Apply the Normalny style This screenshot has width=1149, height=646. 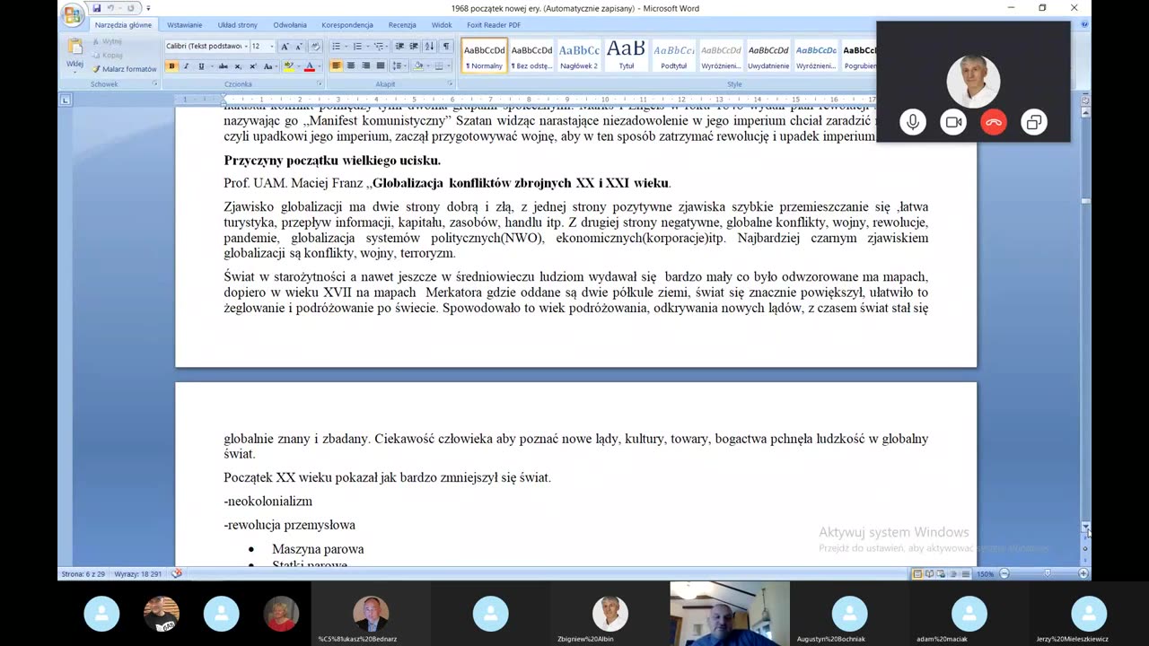[485, 56]
